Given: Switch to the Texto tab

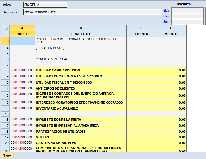Looking at the screenshot, I should click(x=7, y=156).
